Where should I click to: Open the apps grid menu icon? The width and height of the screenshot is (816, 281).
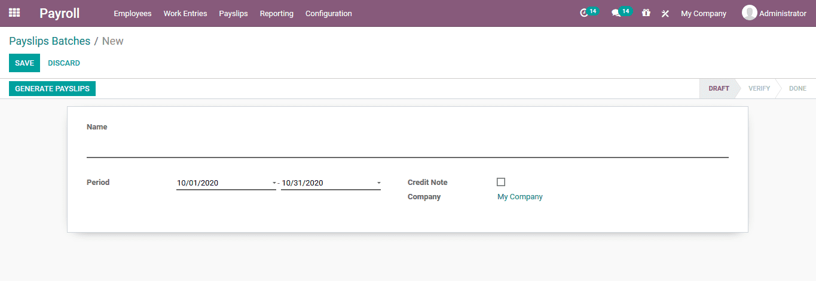[14, 13]
